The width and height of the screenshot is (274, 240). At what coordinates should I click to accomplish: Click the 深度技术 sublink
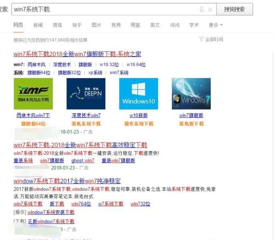coord(62,65)
